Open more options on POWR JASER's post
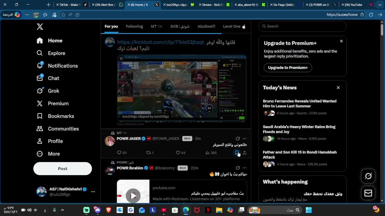The height and width of the screenshot is (216, 385). 245,139
